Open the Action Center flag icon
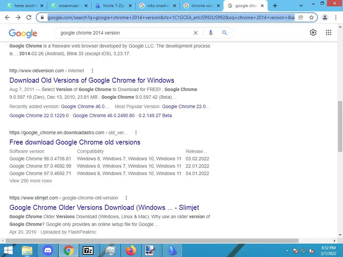This screenshot has height=257, width=343. point(295,251)
